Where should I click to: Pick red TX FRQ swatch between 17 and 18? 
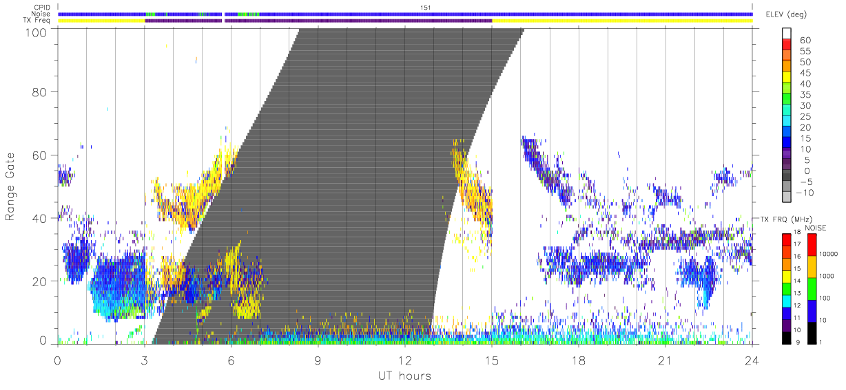pyautogui.click(x=787, y=239)
